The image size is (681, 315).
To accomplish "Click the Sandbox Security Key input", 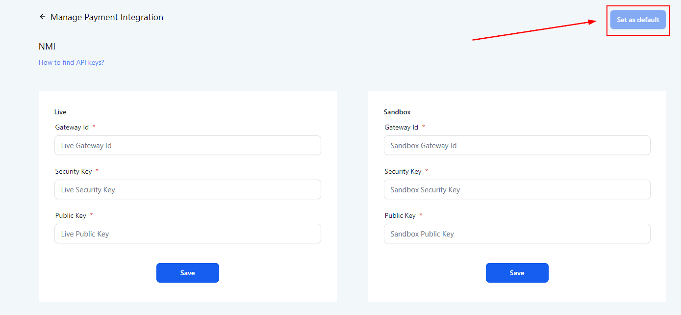I will [517, 189].
